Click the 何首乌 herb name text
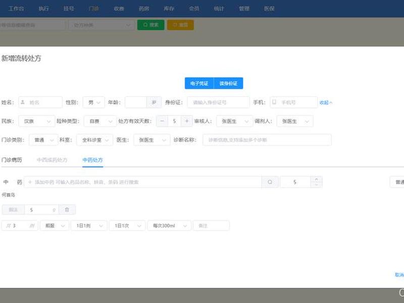404x303 pixels. [x=8, y=195]
